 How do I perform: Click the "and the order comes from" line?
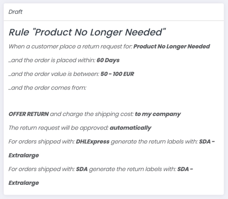click(48, 88)
